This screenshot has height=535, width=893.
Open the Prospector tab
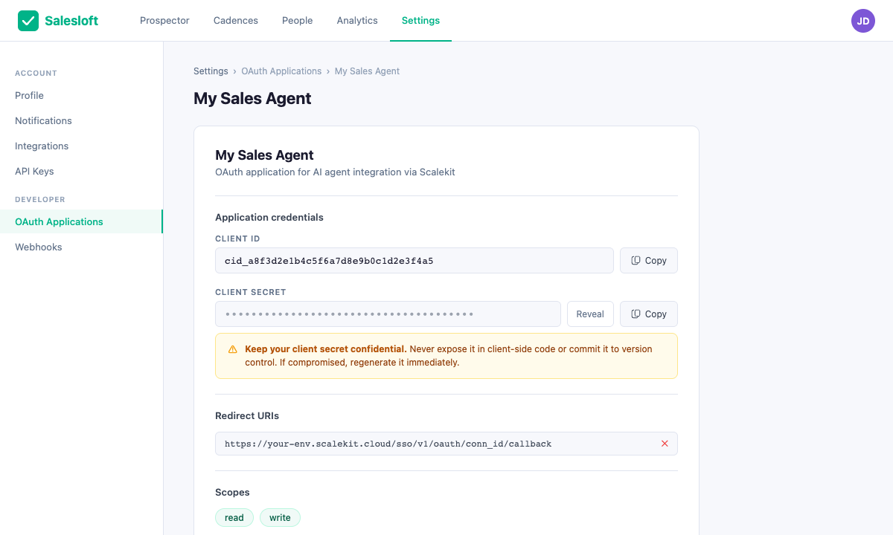coord(164,21)
